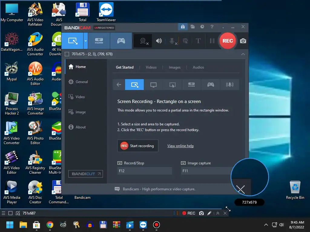310x232 pixels.
Task: Click pencil drawing icon on capture bar
Action: pyautogui.click(x=209, y=213)
